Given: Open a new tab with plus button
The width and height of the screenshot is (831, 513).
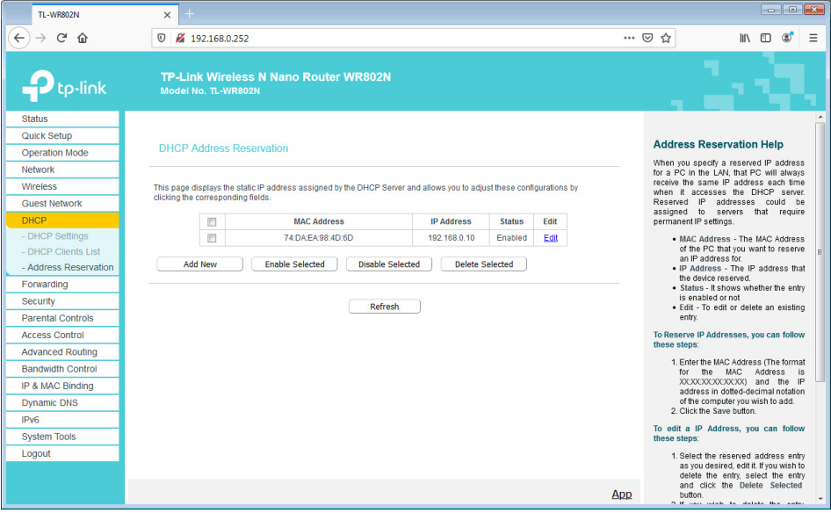Looking at the screenshot, I should [189, 14].
